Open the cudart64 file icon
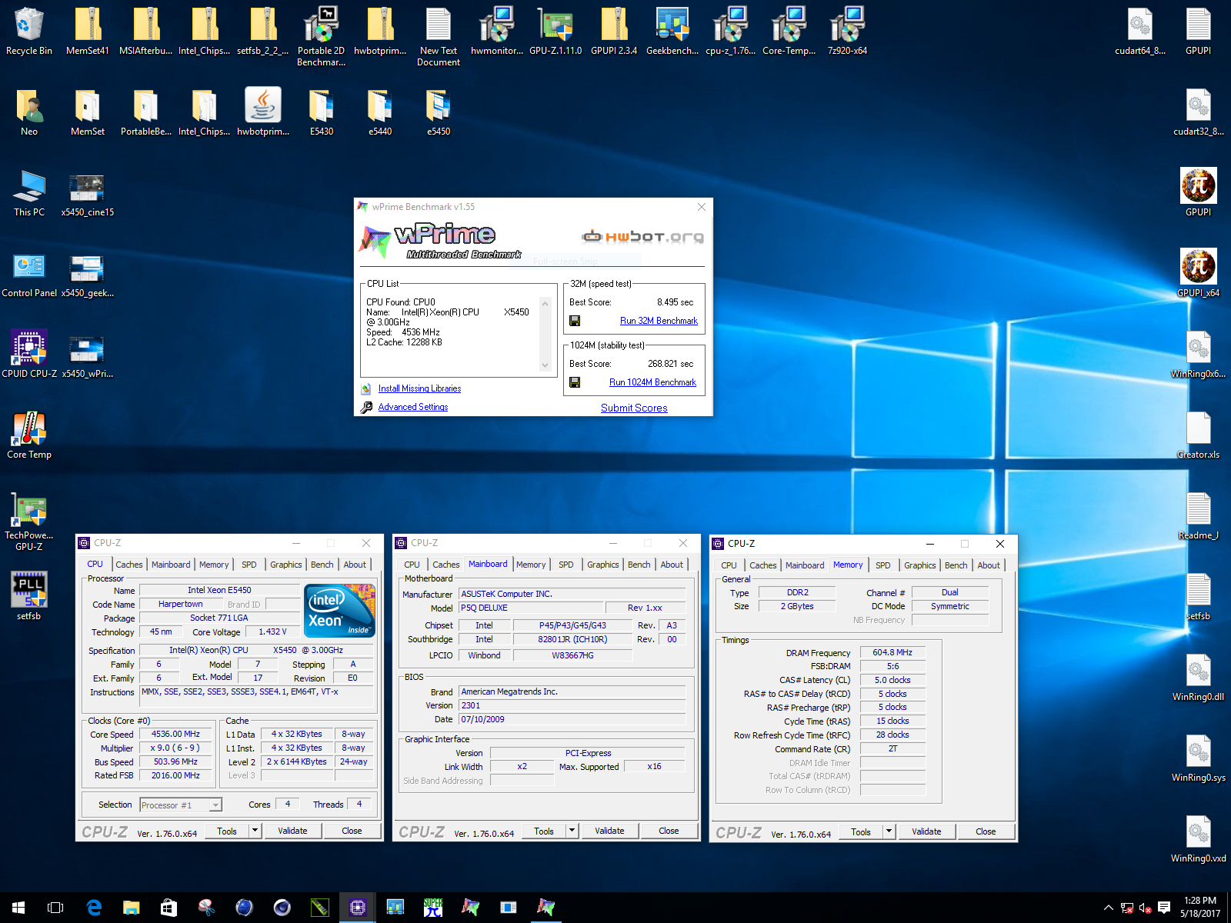 pyautogui.click(x=1139, y=31)
